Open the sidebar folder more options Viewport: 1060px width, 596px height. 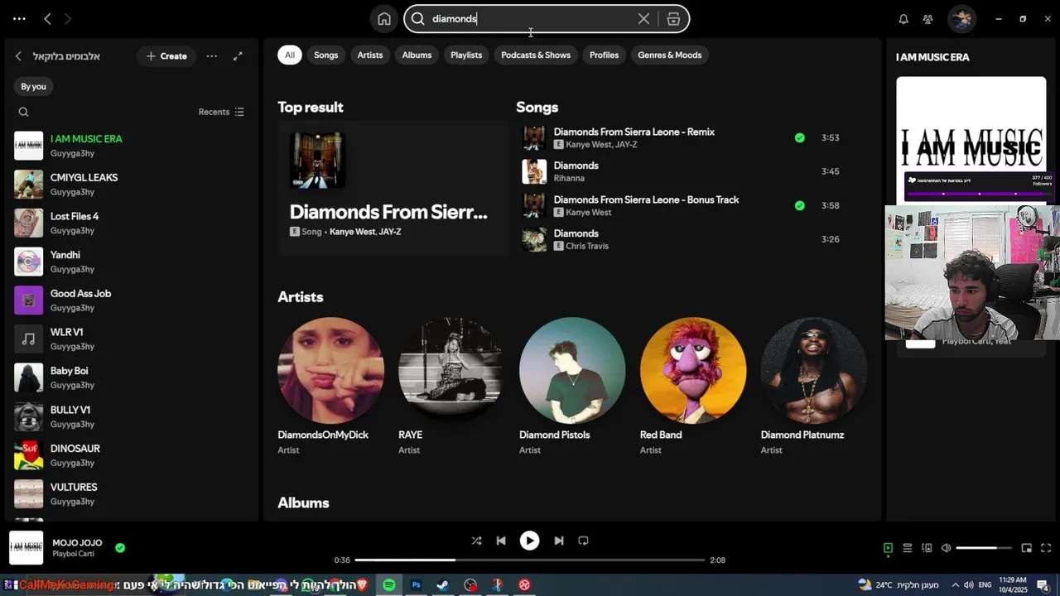[x=212, y=56]
